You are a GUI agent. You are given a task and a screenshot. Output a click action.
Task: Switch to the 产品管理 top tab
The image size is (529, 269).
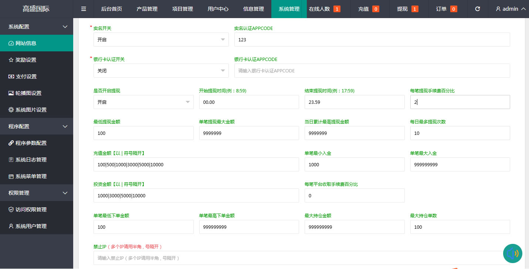(147, 9)
